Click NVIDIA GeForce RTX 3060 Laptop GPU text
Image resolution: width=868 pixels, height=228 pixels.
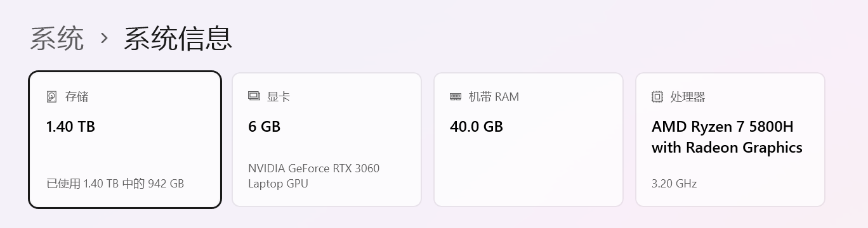[x=314, y=176]
